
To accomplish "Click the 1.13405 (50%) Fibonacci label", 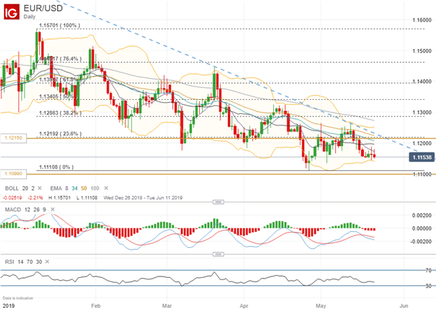I will coord(57,96).
